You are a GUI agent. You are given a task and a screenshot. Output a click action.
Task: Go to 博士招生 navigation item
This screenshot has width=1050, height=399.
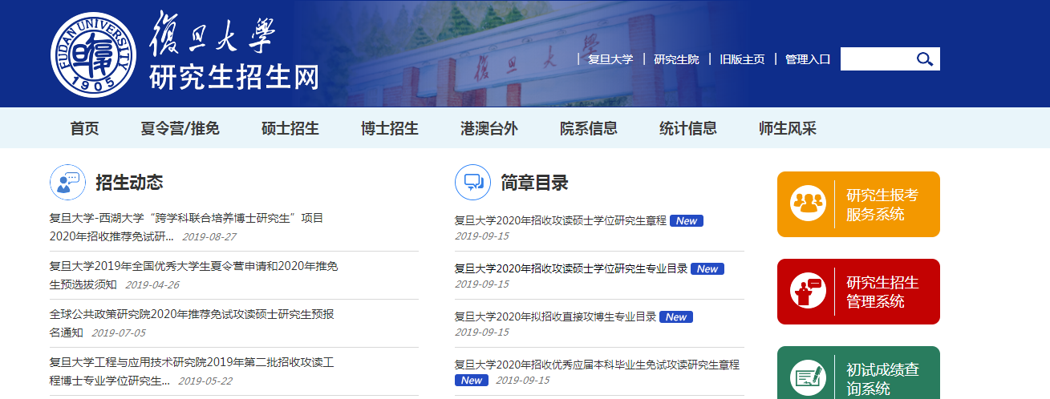coord(390,128)
